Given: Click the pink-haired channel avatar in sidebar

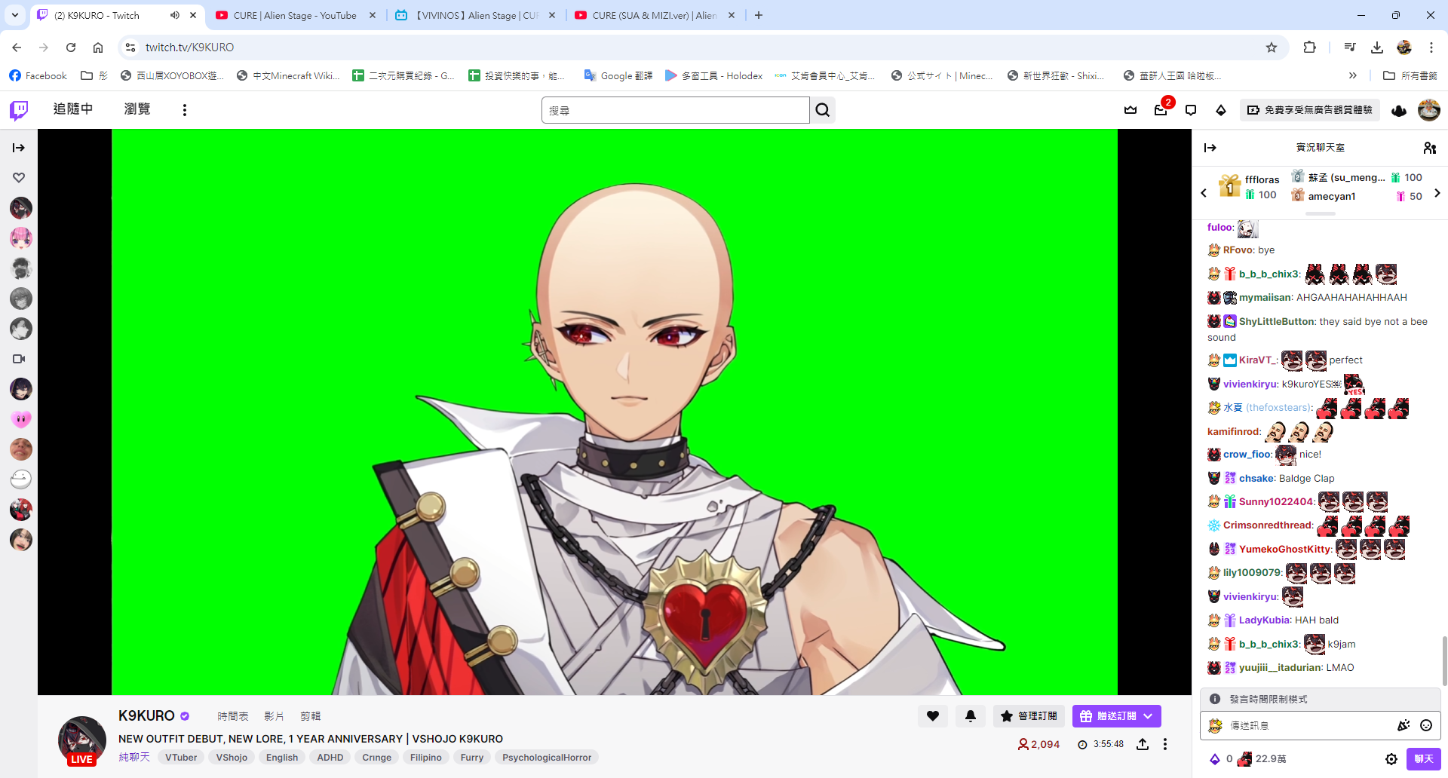Looking at the screenshot, I should click(x=21, y=238).
